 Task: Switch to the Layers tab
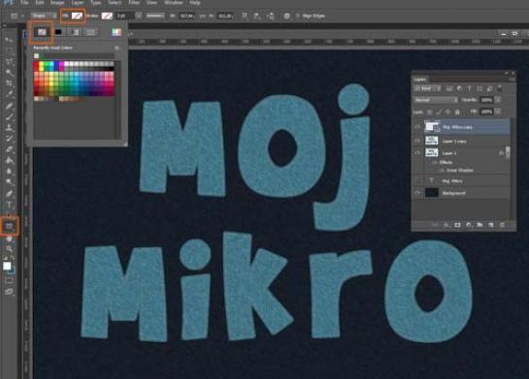420,79
